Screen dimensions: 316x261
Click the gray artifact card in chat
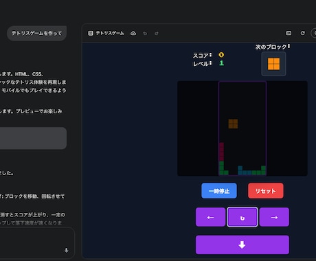coord(33,138)
